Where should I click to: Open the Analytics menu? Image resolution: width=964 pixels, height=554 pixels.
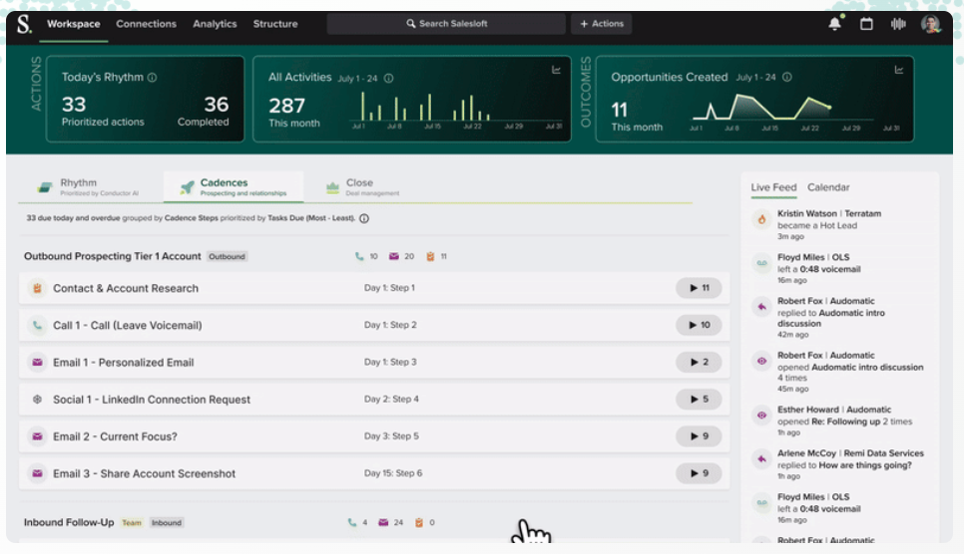[x=215, y=24]
